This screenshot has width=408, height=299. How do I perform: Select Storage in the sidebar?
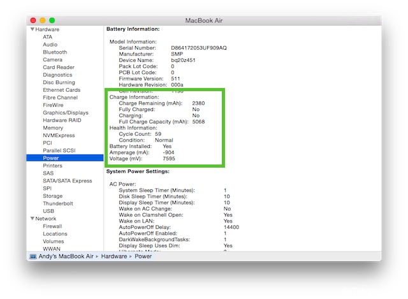pyautogui.click(x=52, y=196)
